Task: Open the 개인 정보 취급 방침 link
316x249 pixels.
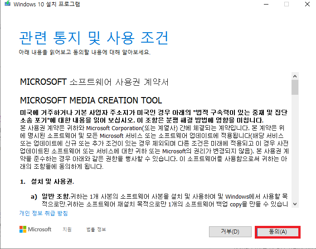Action: 44,213
